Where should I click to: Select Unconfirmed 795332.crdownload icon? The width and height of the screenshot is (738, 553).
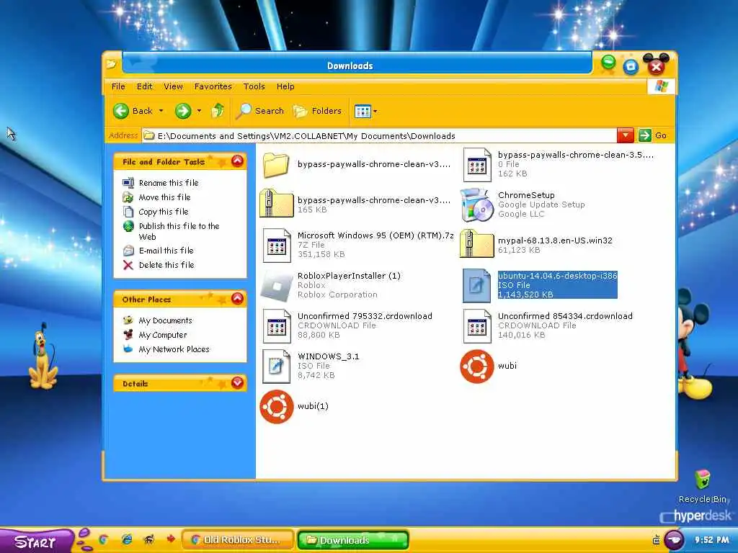277,326
